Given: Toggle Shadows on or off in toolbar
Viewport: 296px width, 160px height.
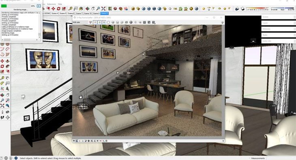Looking at the screenshot, I should coord(237,8).
